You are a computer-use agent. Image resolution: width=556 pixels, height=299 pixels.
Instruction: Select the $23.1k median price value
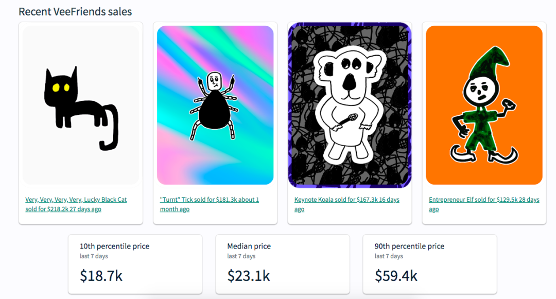249,276
